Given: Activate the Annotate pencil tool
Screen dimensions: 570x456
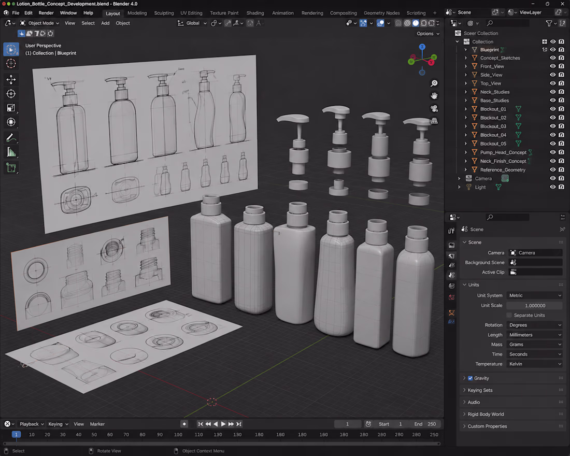Looking at the screenshot, I should [x=11, y=138].
